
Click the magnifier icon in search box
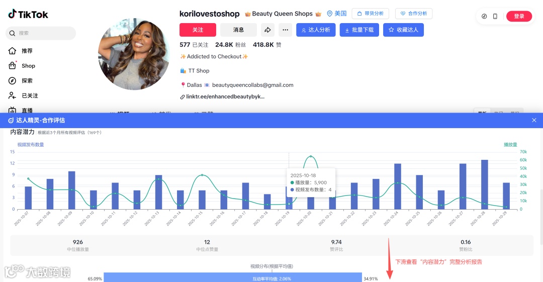tap(12, 33)
